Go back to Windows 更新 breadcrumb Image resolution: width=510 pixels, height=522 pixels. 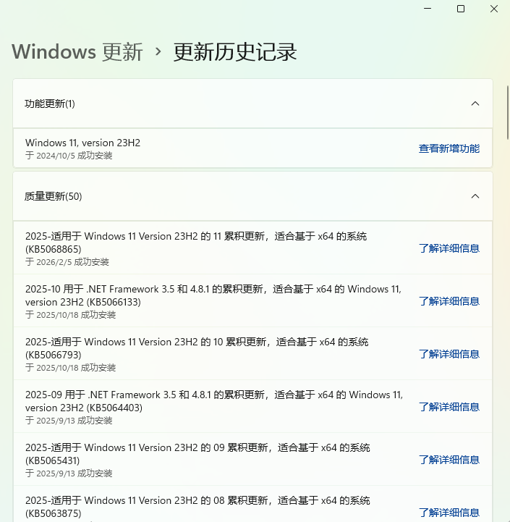(x=77, y=52)
